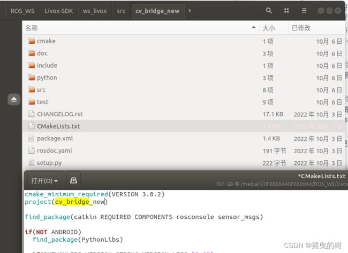
Task: Open the 打开(O) dropdown in editor
Action: click(x=44, y=180)
